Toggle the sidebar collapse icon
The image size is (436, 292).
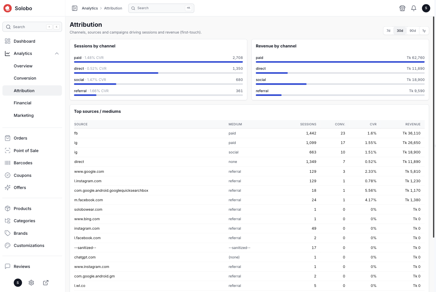(75, 8)
